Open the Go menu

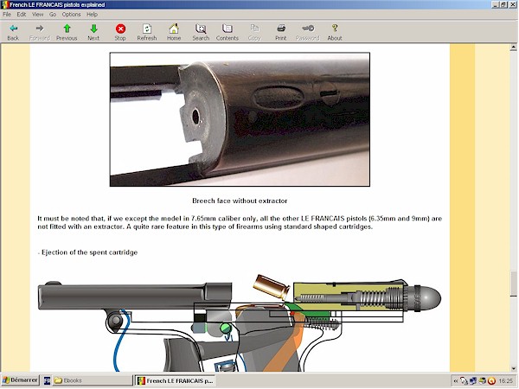coord(53,14)
